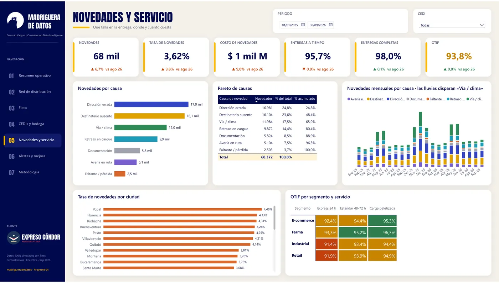Click the Yopal bar in city chart

(x=182, y=209)
